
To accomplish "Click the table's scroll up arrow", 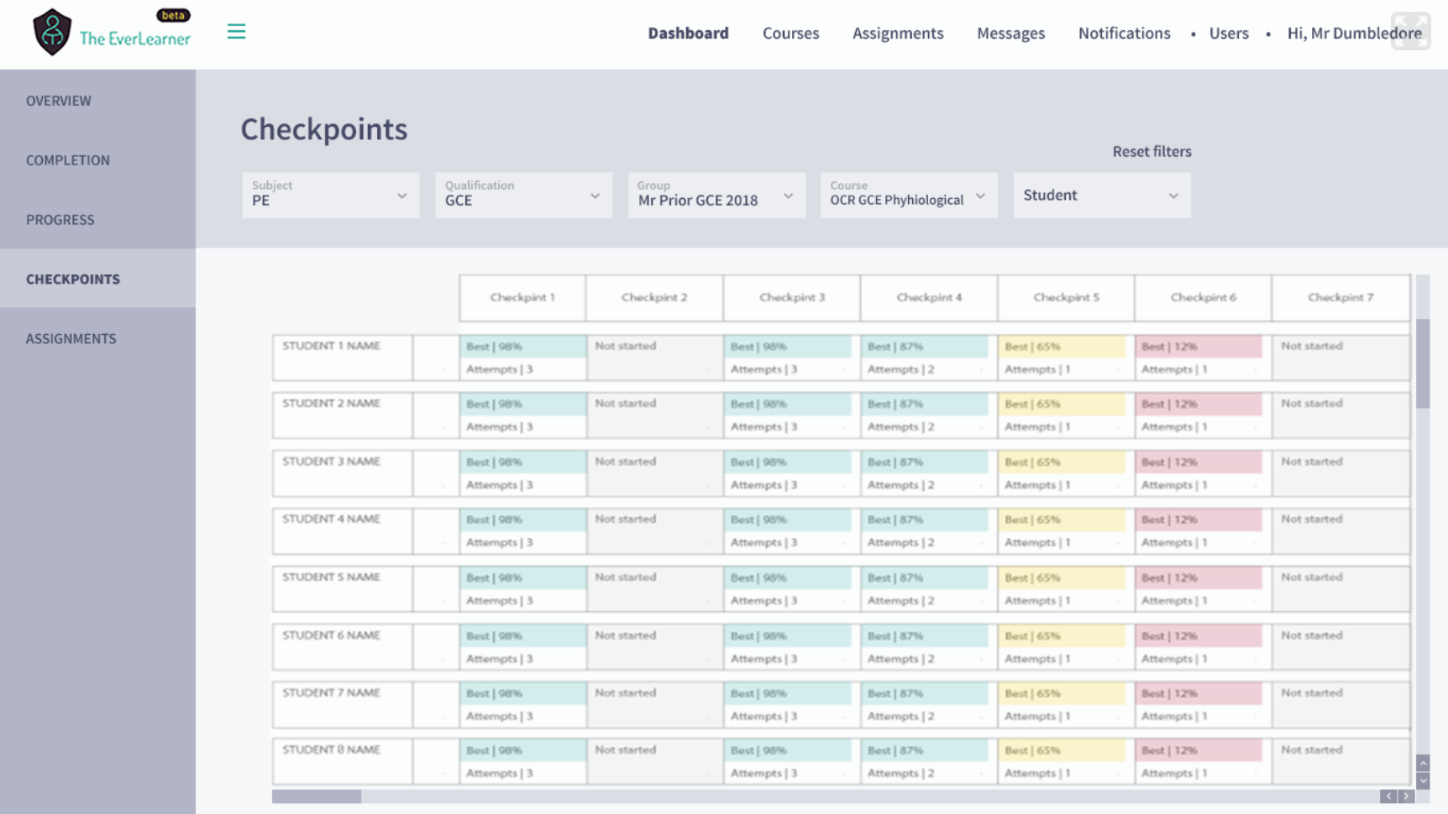I will (x=1423, y=763).
